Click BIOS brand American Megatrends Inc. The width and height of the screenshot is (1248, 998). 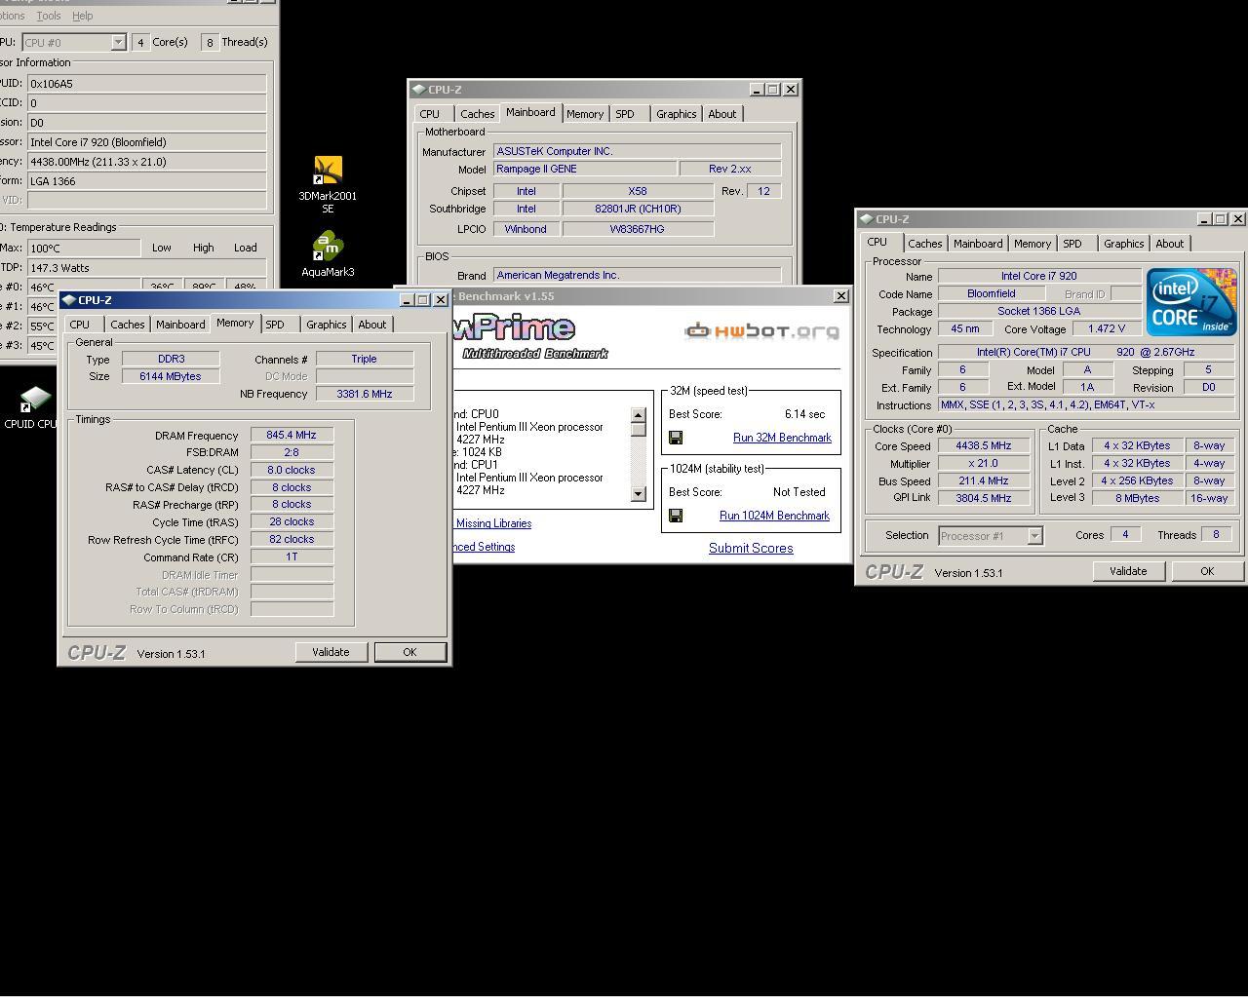(x=638, y=275)
